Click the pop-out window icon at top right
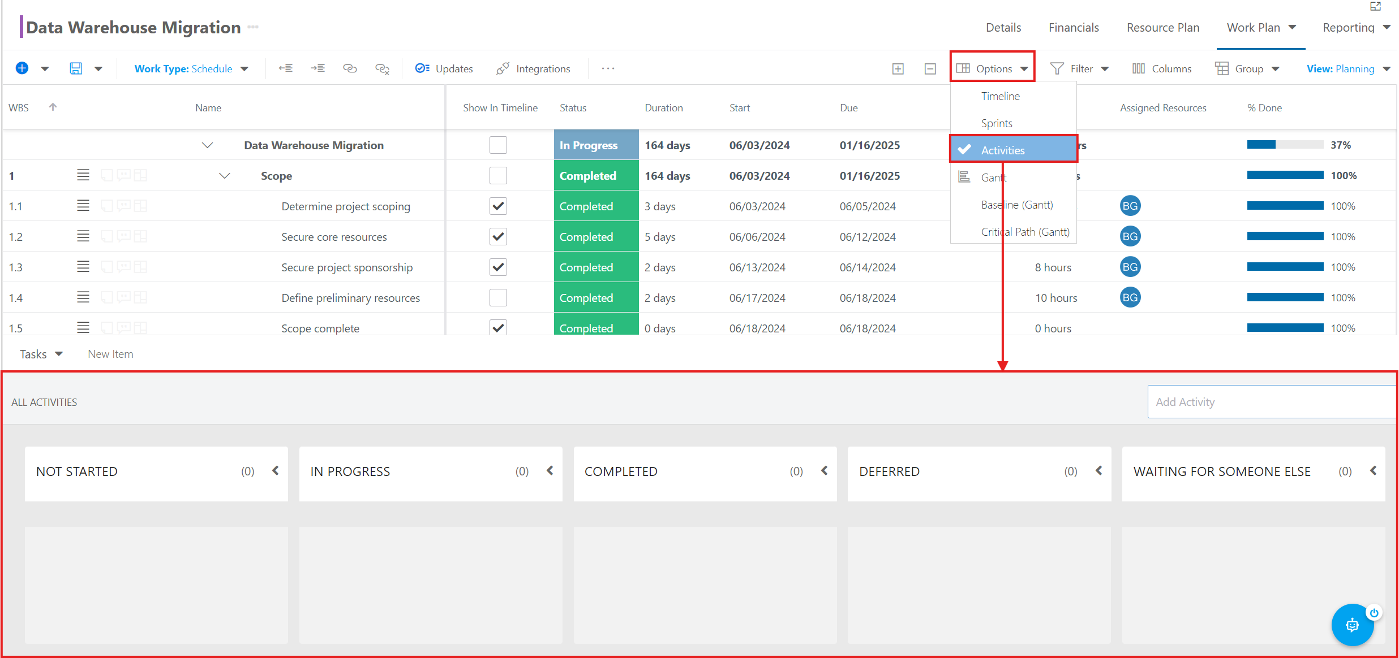This screenshot has width=1399, height=658. pyautogui.click(x=1376, y=6)
